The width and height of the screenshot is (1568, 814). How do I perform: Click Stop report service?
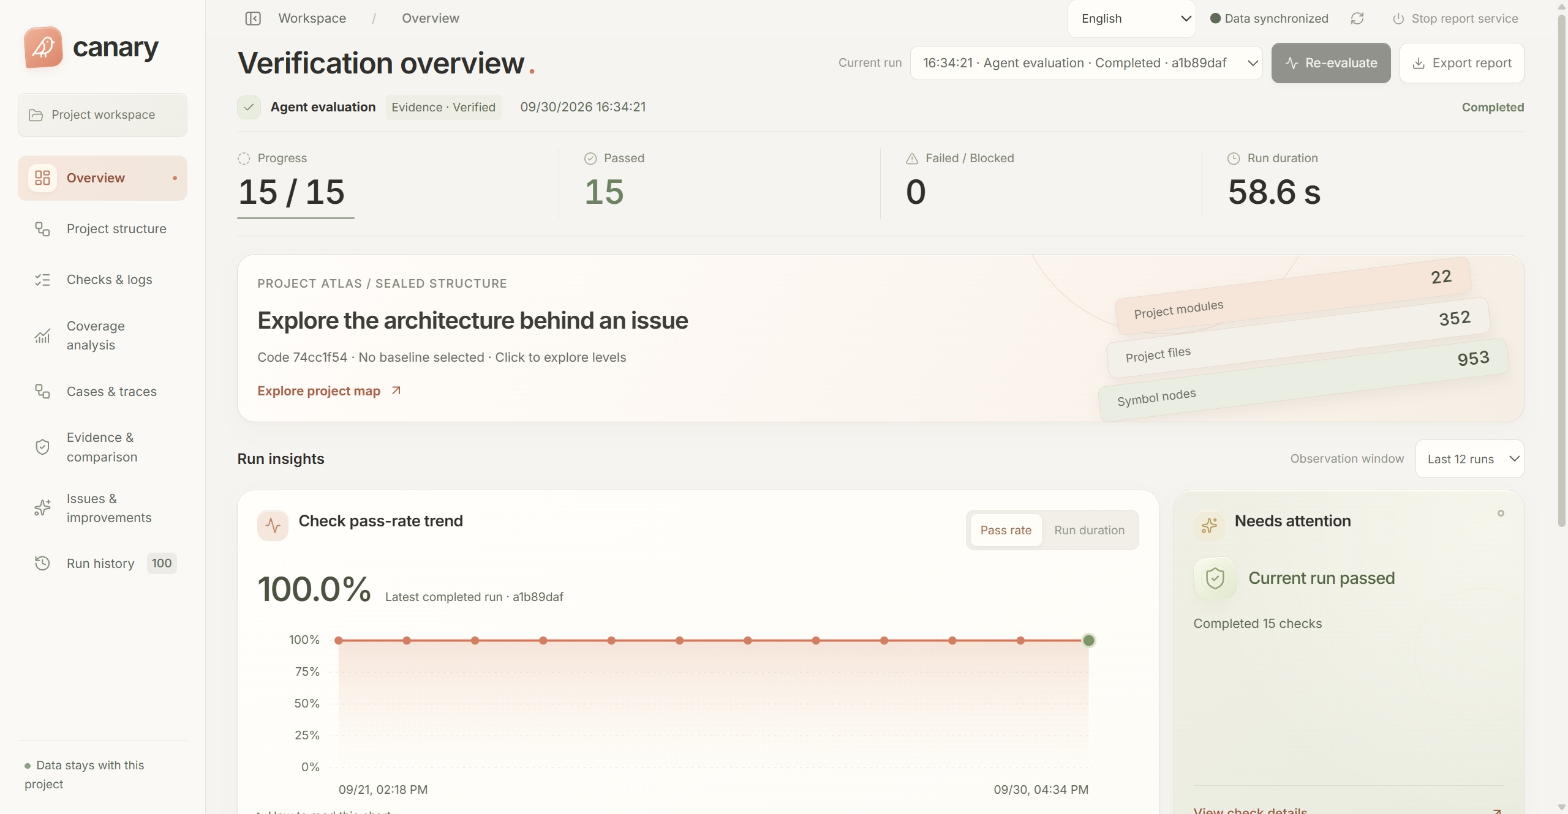pos(1455,19)
